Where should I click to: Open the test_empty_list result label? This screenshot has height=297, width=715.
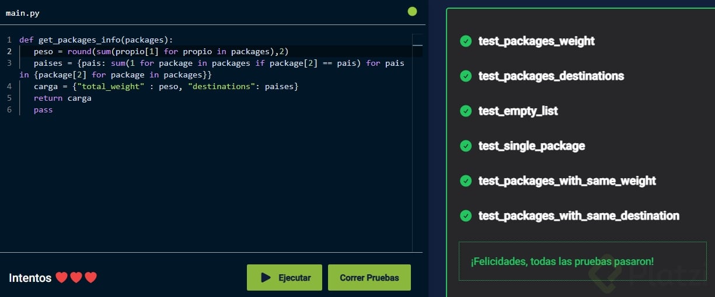pos(518,111)
